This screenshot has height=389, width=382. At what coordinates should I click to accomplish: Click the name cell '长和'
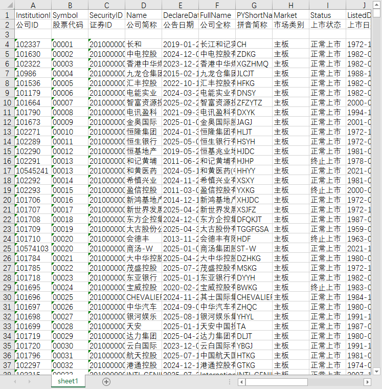pyautogui.click(x=144, y=44)
